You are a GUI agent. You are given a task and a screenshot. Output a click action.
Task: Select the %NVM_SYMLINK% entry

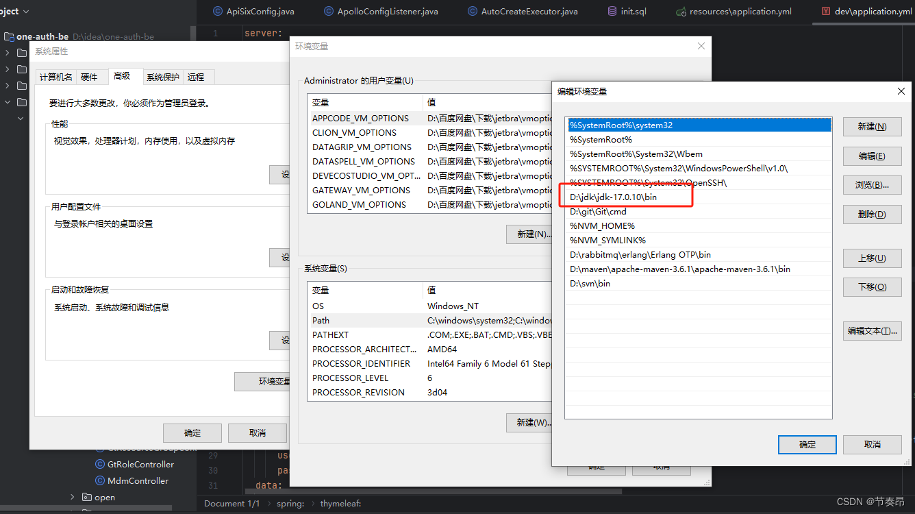pos(699,240)
